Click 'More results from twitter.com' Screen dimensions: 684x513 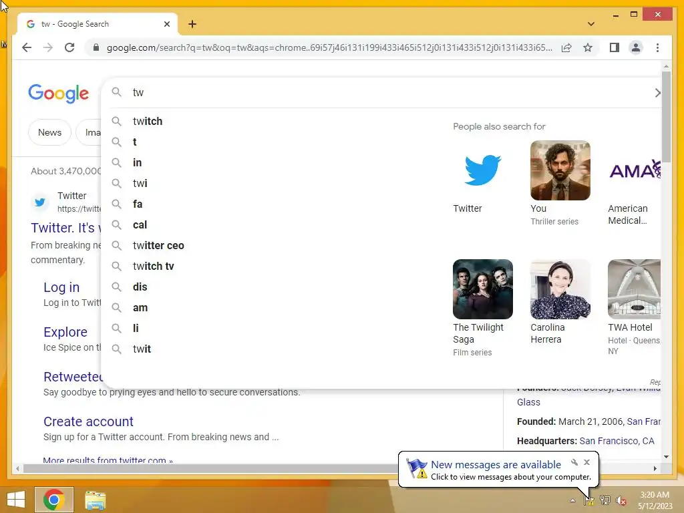108,460
